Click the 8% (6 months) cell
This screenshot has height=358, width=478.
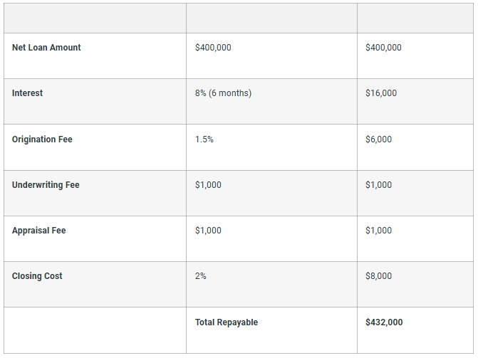coord(223,93)
